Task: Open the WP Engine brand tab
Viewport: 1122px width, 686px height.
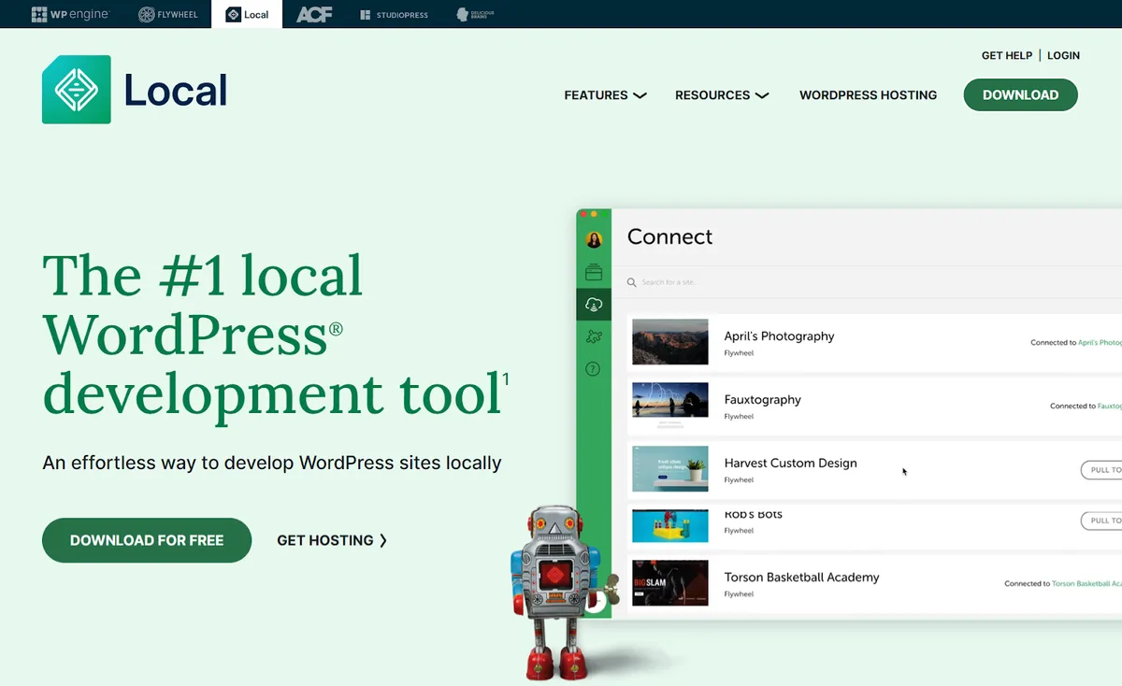Action: coord(70,14)
